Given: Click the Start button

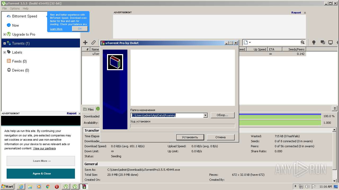Looking at the screenshot, I should tap(7, 187).
